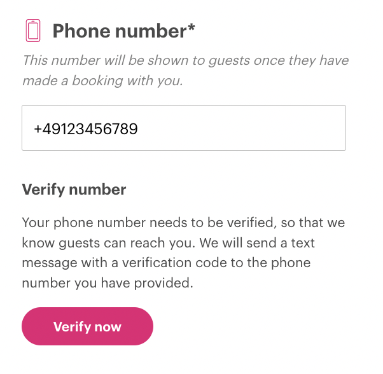Click the pink mobile phone icon
383x374 pixels.
(x=33, y=31)
